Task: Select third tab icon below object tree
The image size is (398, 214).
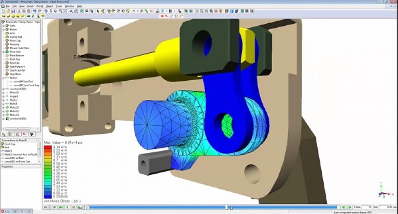Action: coord(18,134)
